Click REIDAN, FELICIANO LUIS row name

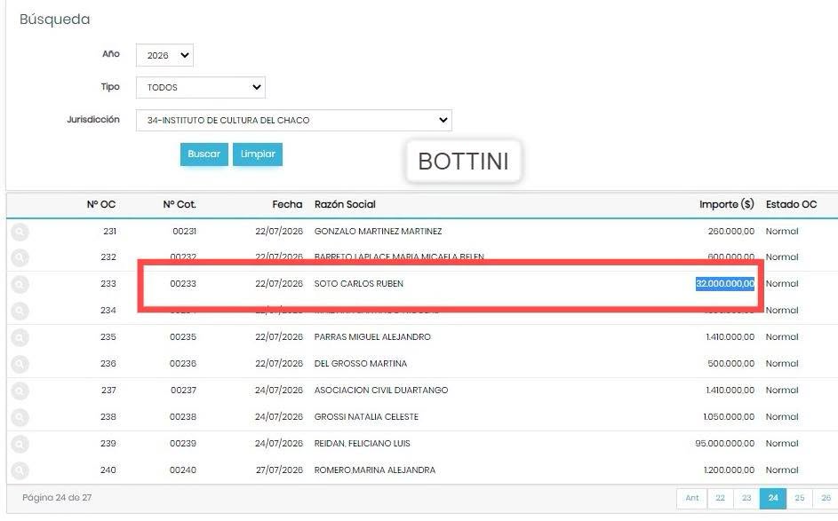click(x=363, y=444)
